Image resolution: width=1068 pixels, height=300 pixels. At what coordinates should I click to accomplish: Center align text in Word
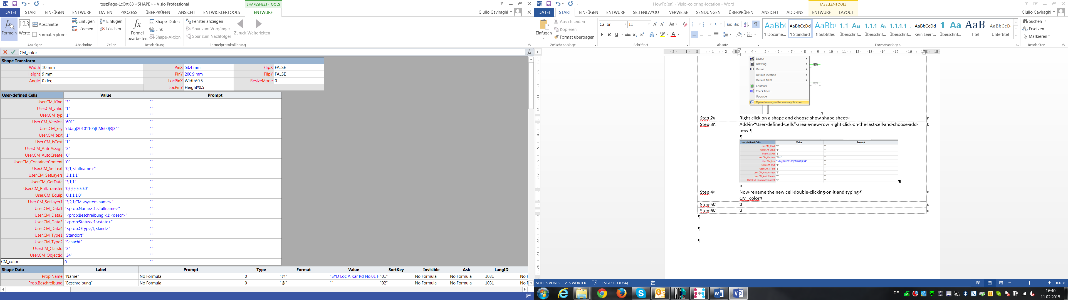coord(702,35)
